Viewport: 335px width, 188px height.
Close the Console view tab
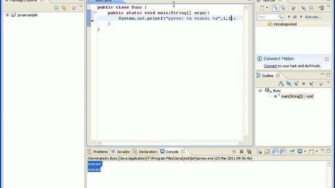pyautogui.click(x=183, y=151)
